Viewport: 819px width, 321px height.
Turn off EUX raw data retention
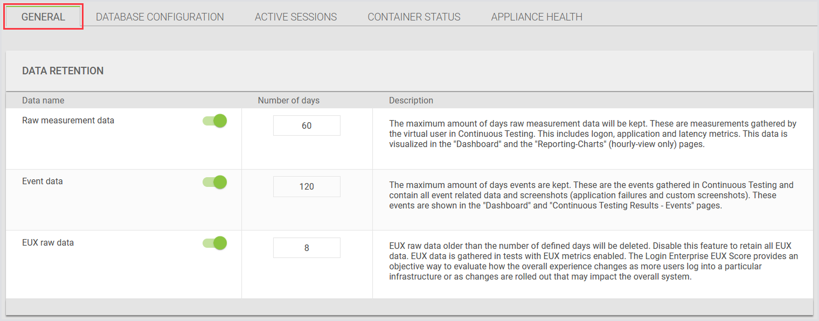coord(215,243)
